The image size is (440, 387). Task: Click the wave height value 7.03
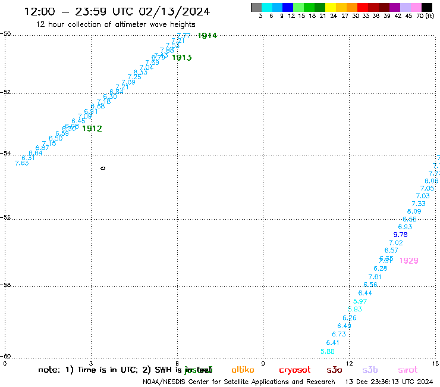[423, 196]
